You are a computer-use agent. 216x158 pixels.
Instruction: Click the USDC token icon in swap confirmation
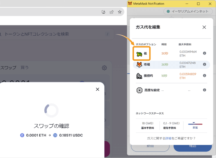(x=55, y=135)
